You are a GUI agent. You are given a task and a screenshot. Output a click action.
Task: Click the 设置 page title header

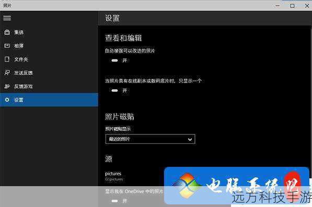[x=112, y=18]
